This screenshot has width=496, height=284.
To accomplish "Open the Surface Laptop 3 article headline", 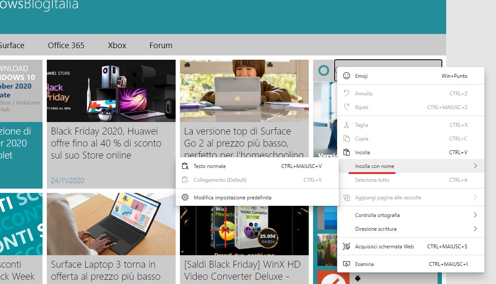I will (106, 270).
